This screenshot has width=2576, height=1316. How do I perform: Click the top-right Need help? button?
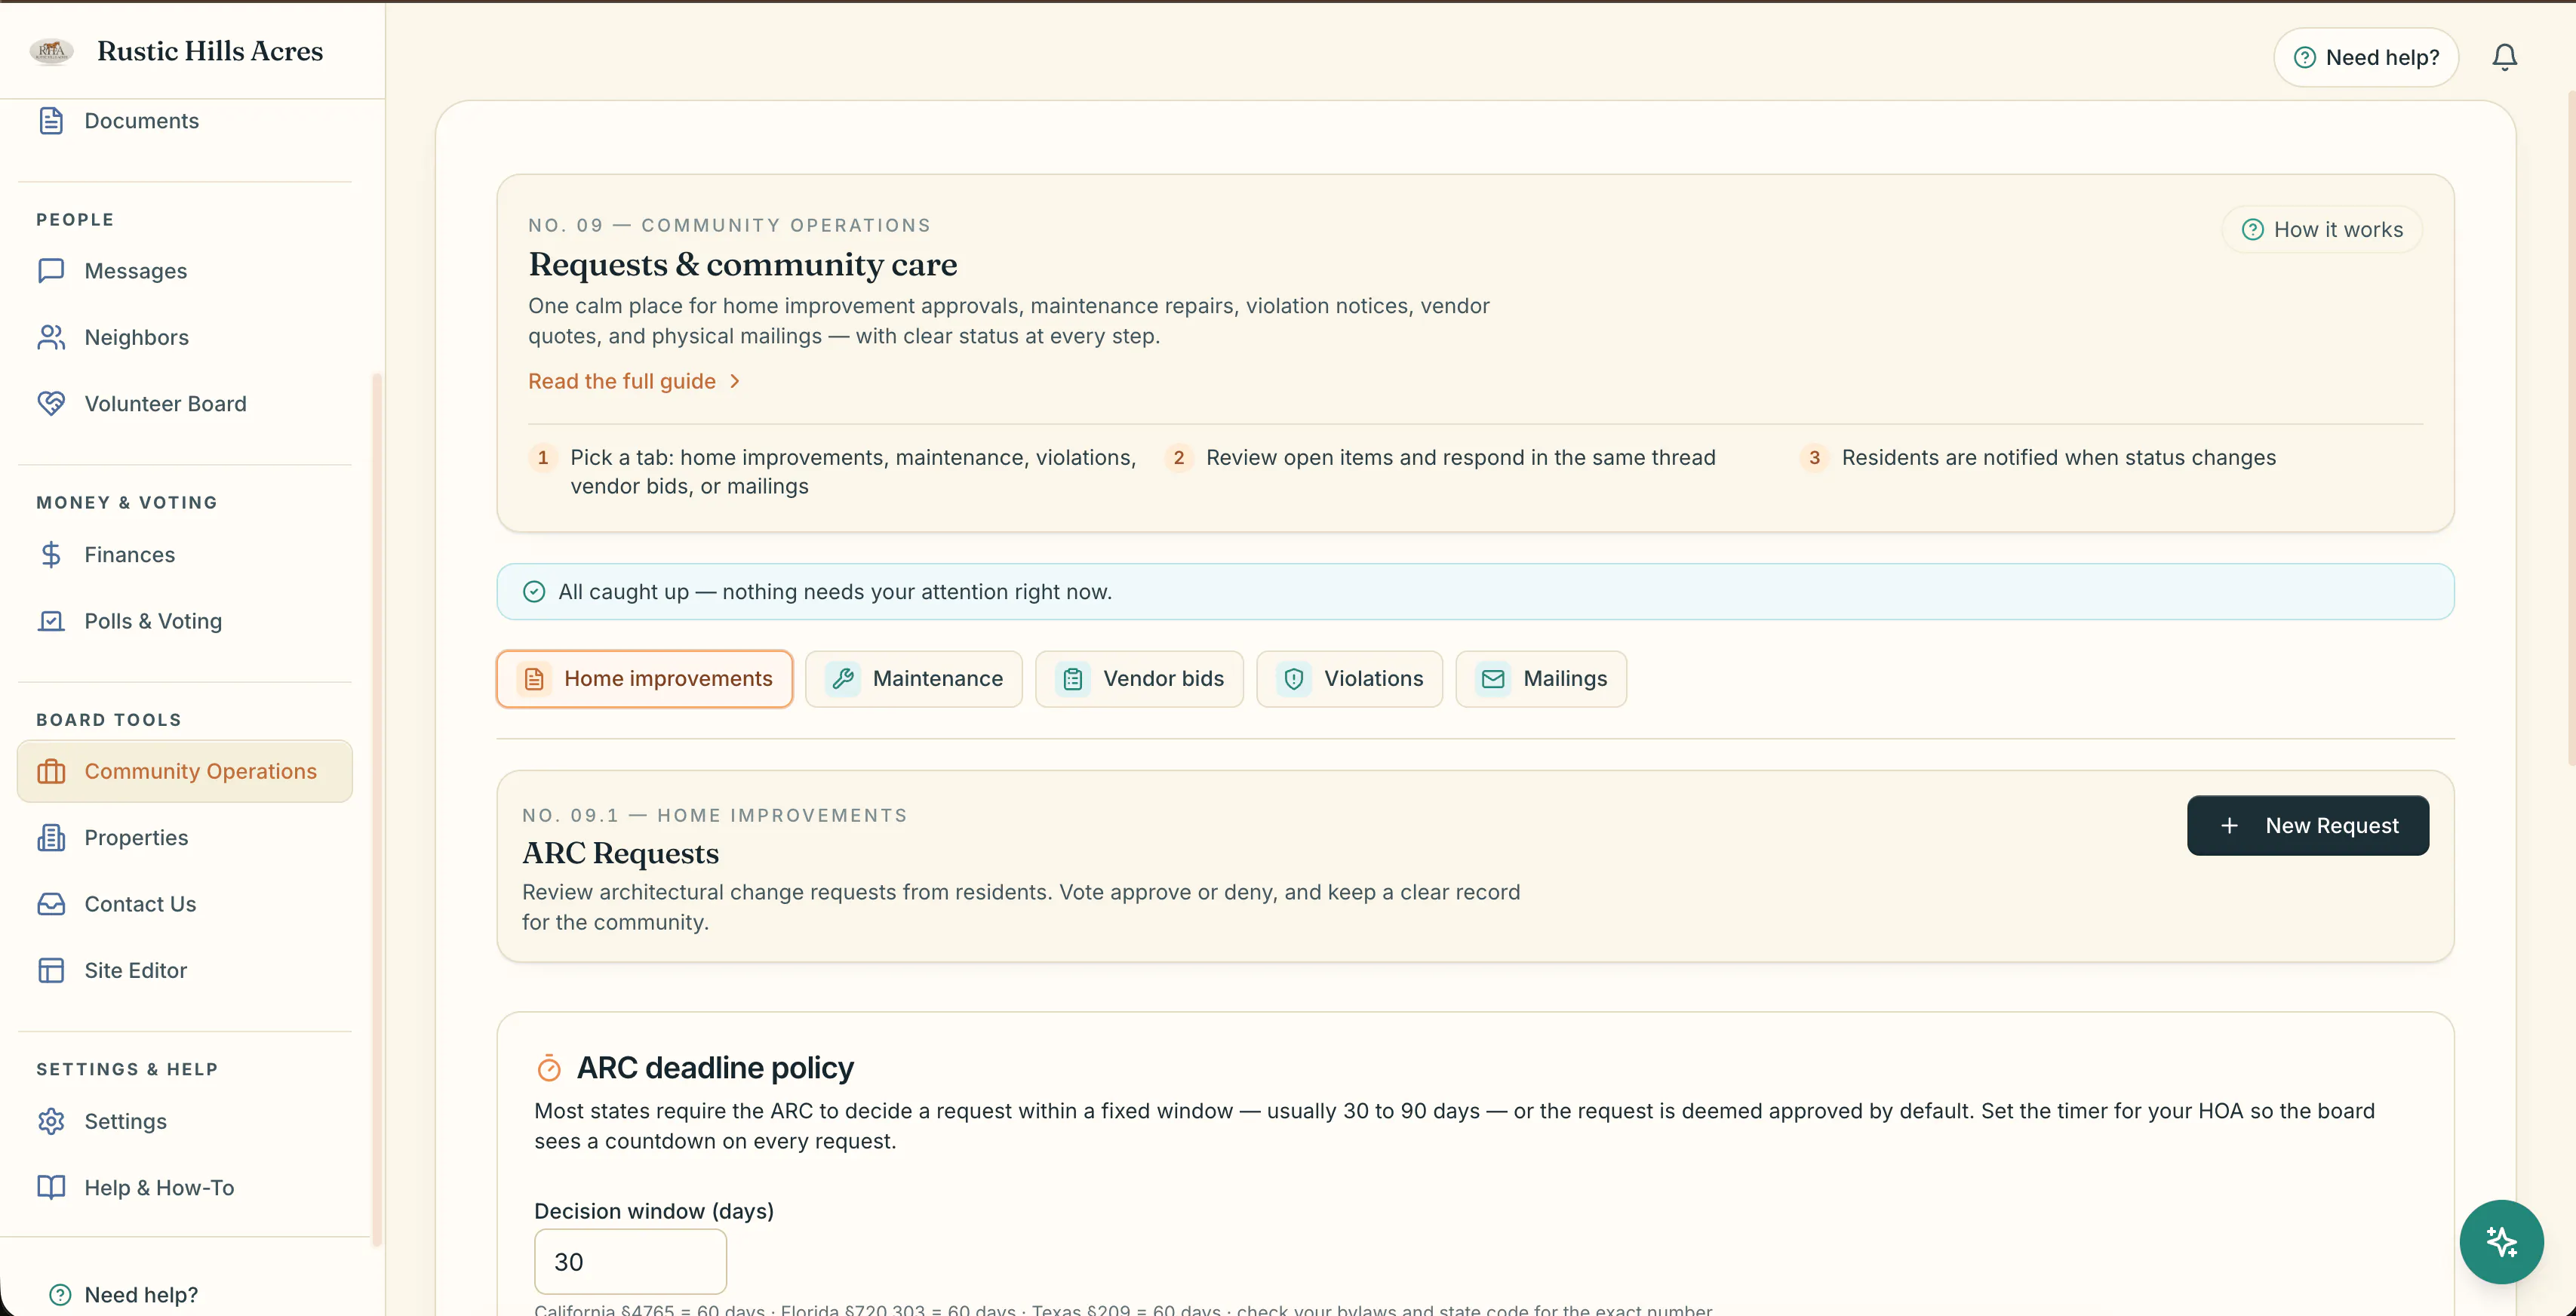click(x=2365, y=57)
